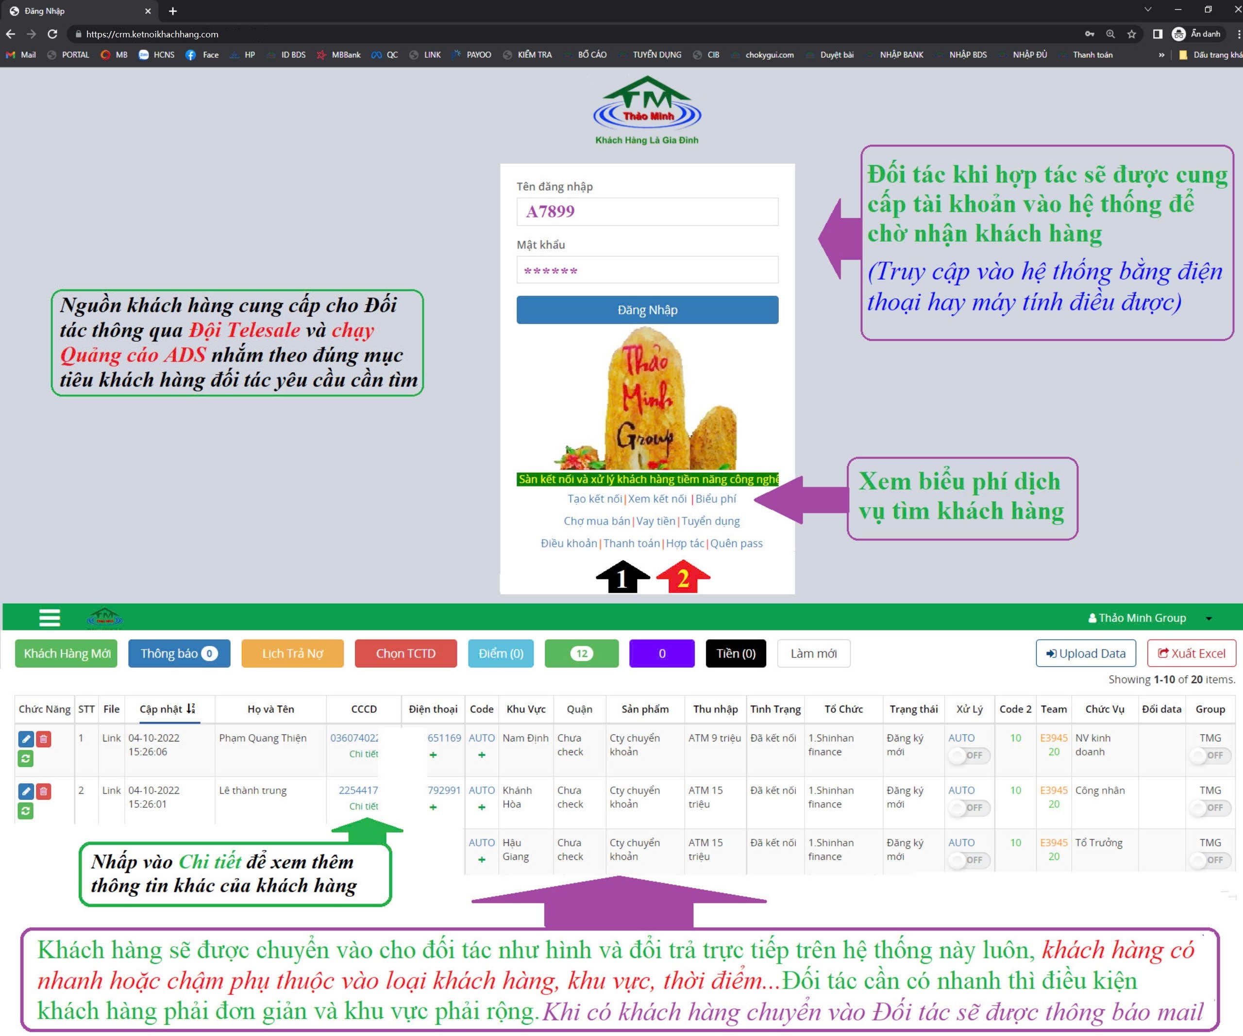Open the side panel icon in browser toolbar

(x=1157, y=34)
